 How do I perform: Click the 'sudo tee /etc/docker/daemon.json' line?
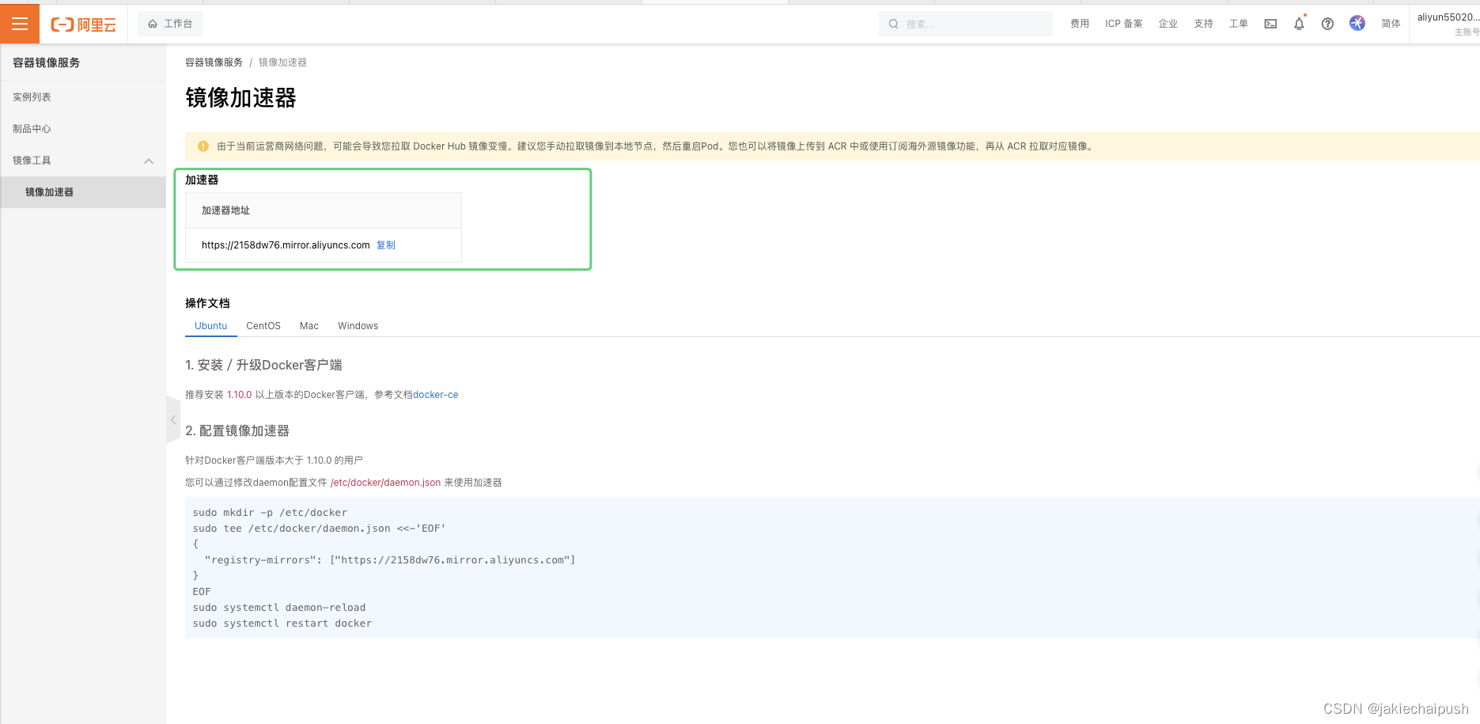(320, 529)
